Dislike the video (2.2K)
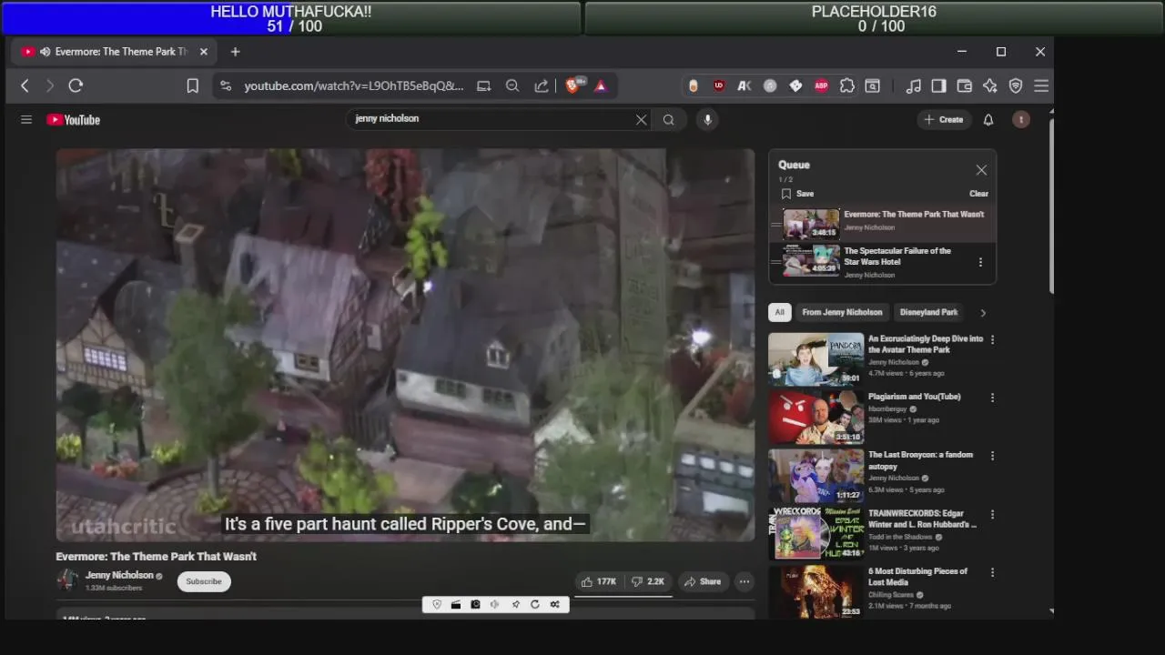Image resolution: width=1165 pixels, height=655 pixels. pyautogui.click(x=648, y=582)
